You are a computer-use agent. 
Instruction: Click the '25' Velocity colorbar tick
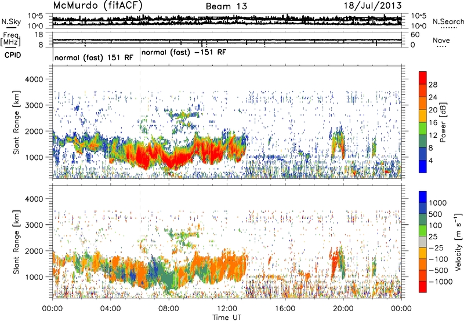click(433, 237)
